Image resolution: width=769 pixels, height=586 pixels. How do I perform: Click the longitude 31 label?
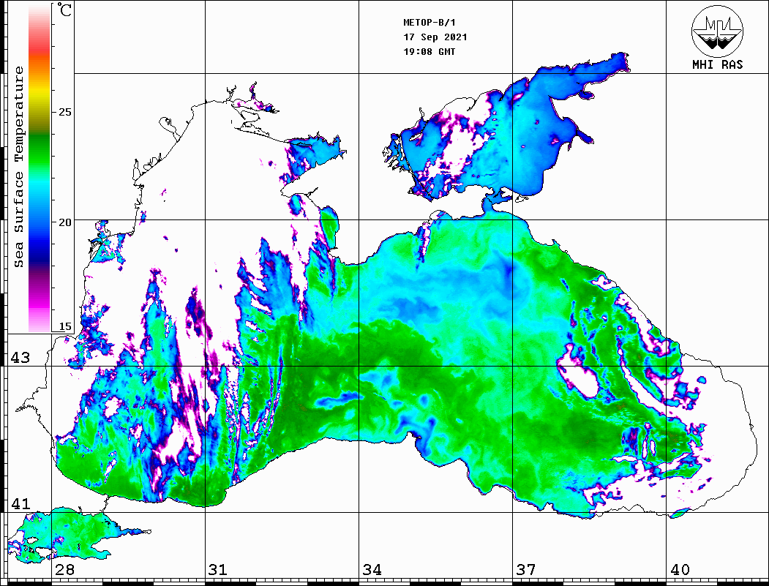(217, 569)
